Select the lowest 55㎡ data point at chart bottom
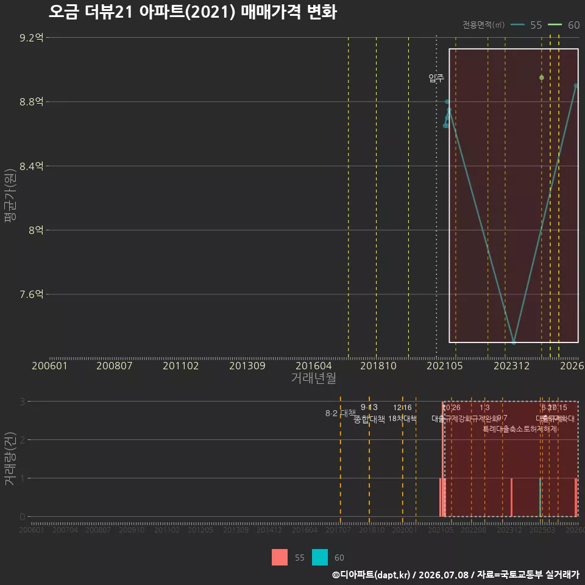This screenshot has height=585, width=585. coord(514,342)
